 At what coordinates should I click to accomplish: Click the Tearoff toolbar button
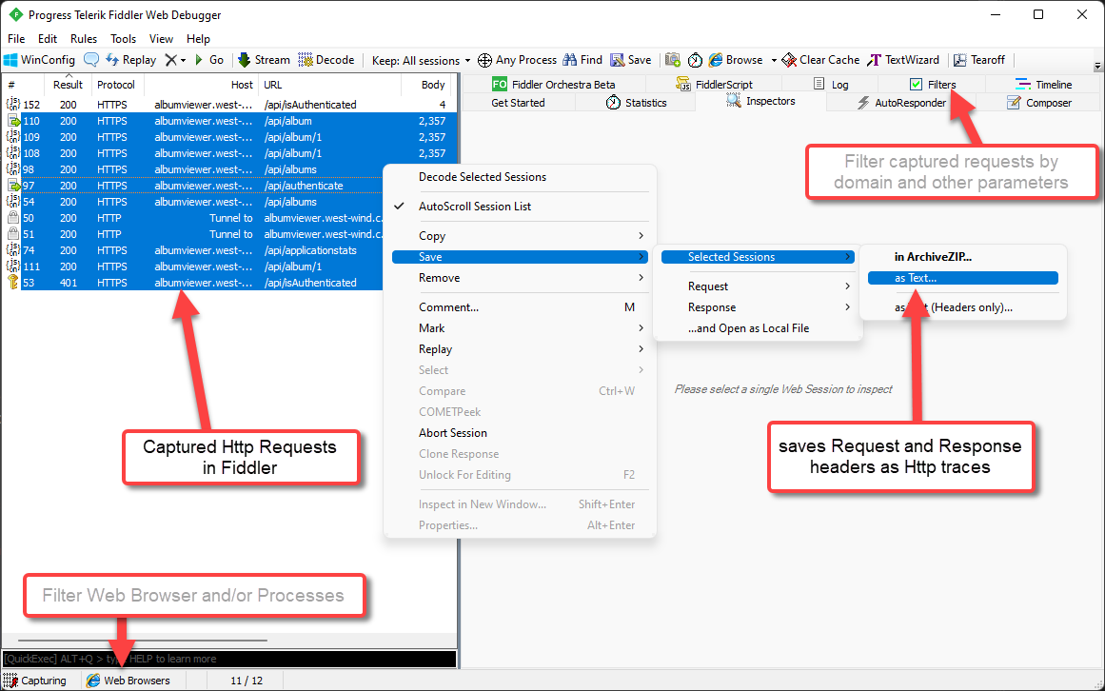[x=979, y=60]
